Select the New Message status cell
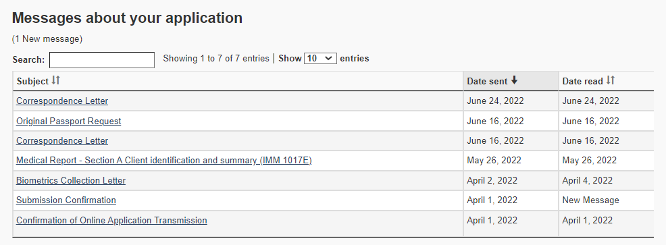This screenshot has height=245, width=666. click(607, 200)
